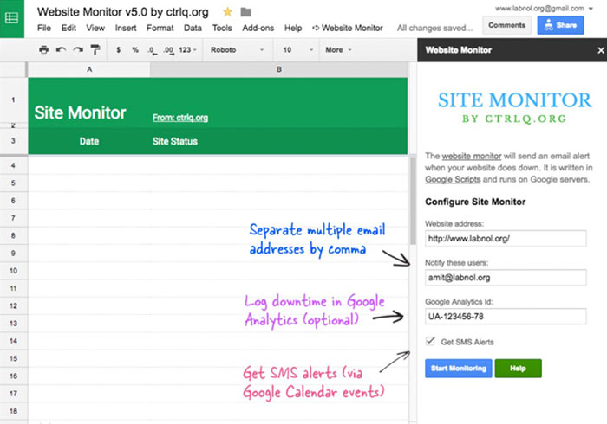
Task: Click the Notify these users field
Action: tap(506, 278)
